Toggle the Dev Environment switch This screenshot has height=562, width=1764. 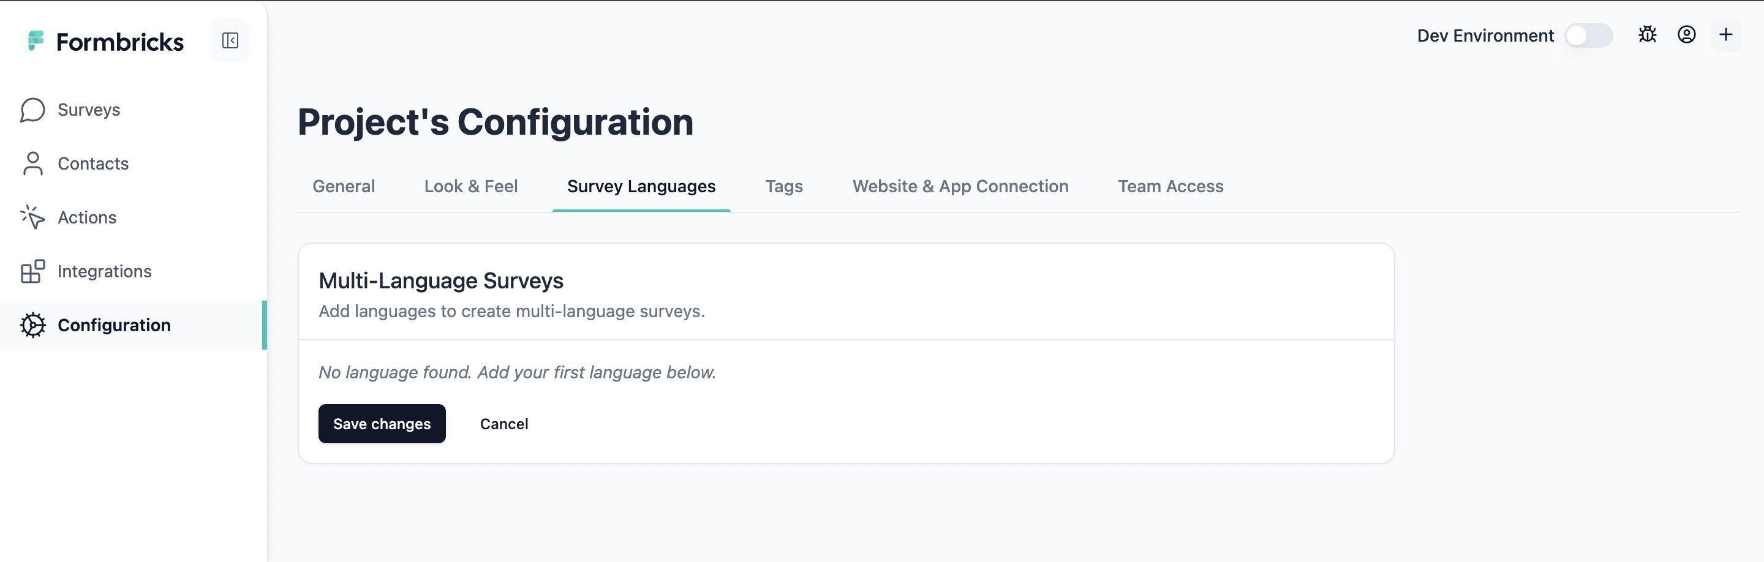tap(1588, 36)
